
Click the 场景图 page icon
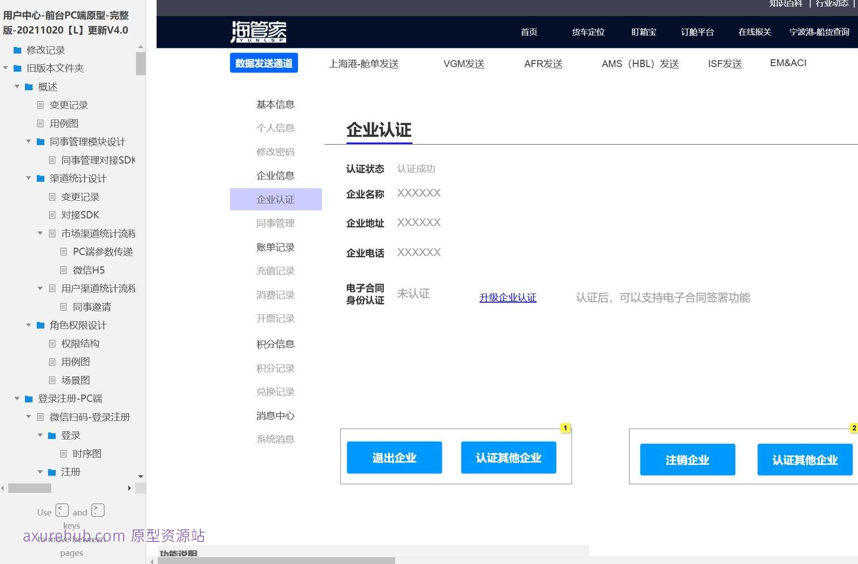[51, 380]
